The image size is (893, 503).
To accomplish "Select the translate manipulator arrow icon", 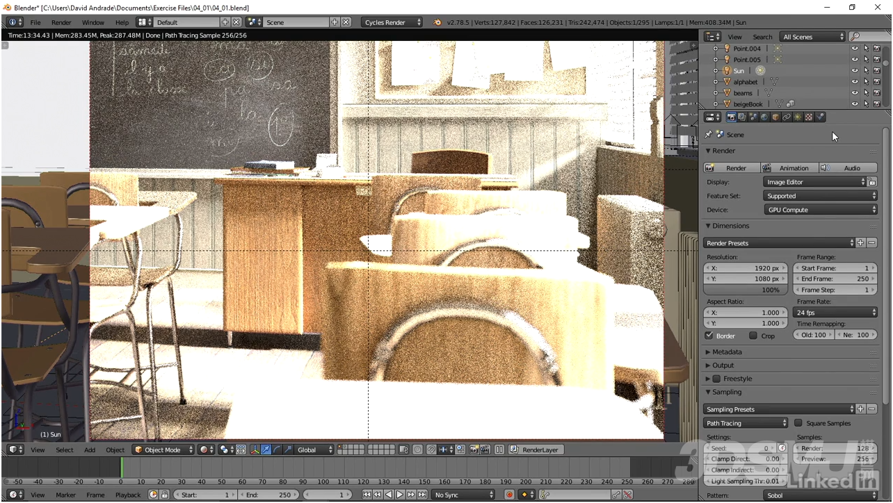I will (266, 450).
